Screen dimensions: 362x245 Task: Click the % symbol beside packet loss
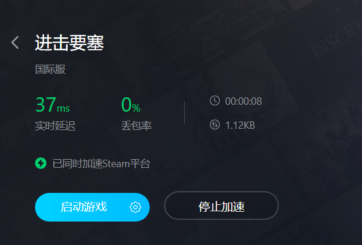point(136,108)
